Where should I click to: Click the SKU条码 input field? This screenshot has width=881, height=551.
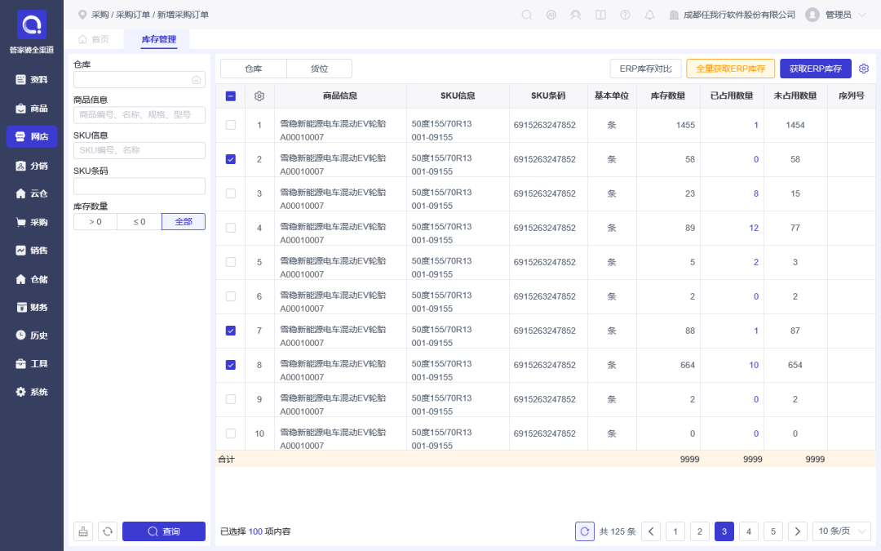(x=139, y=186)
